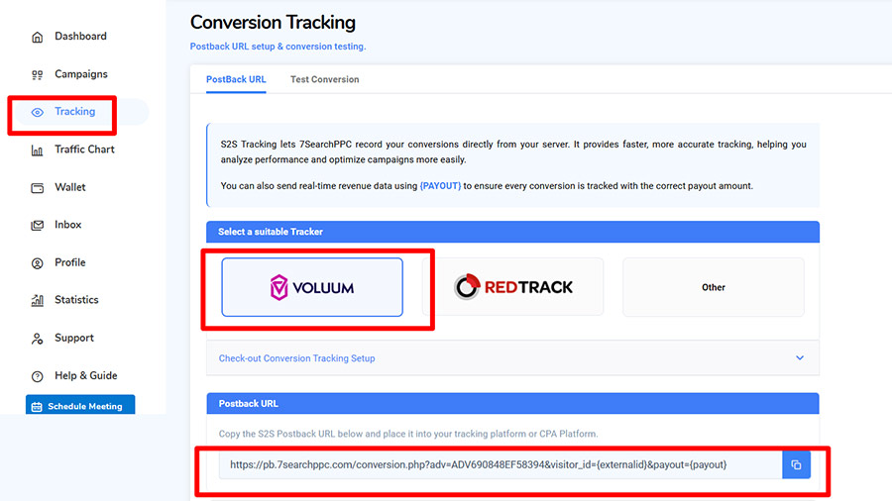Click the Tracking eye icon
892x501 pixels.
pos(38,113)
